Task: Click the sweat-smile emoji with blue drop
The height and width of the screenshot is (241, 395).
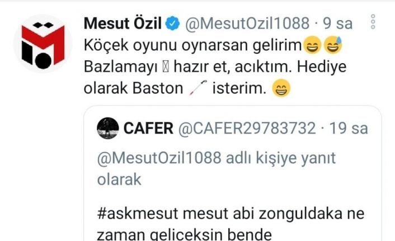Action: pyautogui.click(x=332, y=45)
